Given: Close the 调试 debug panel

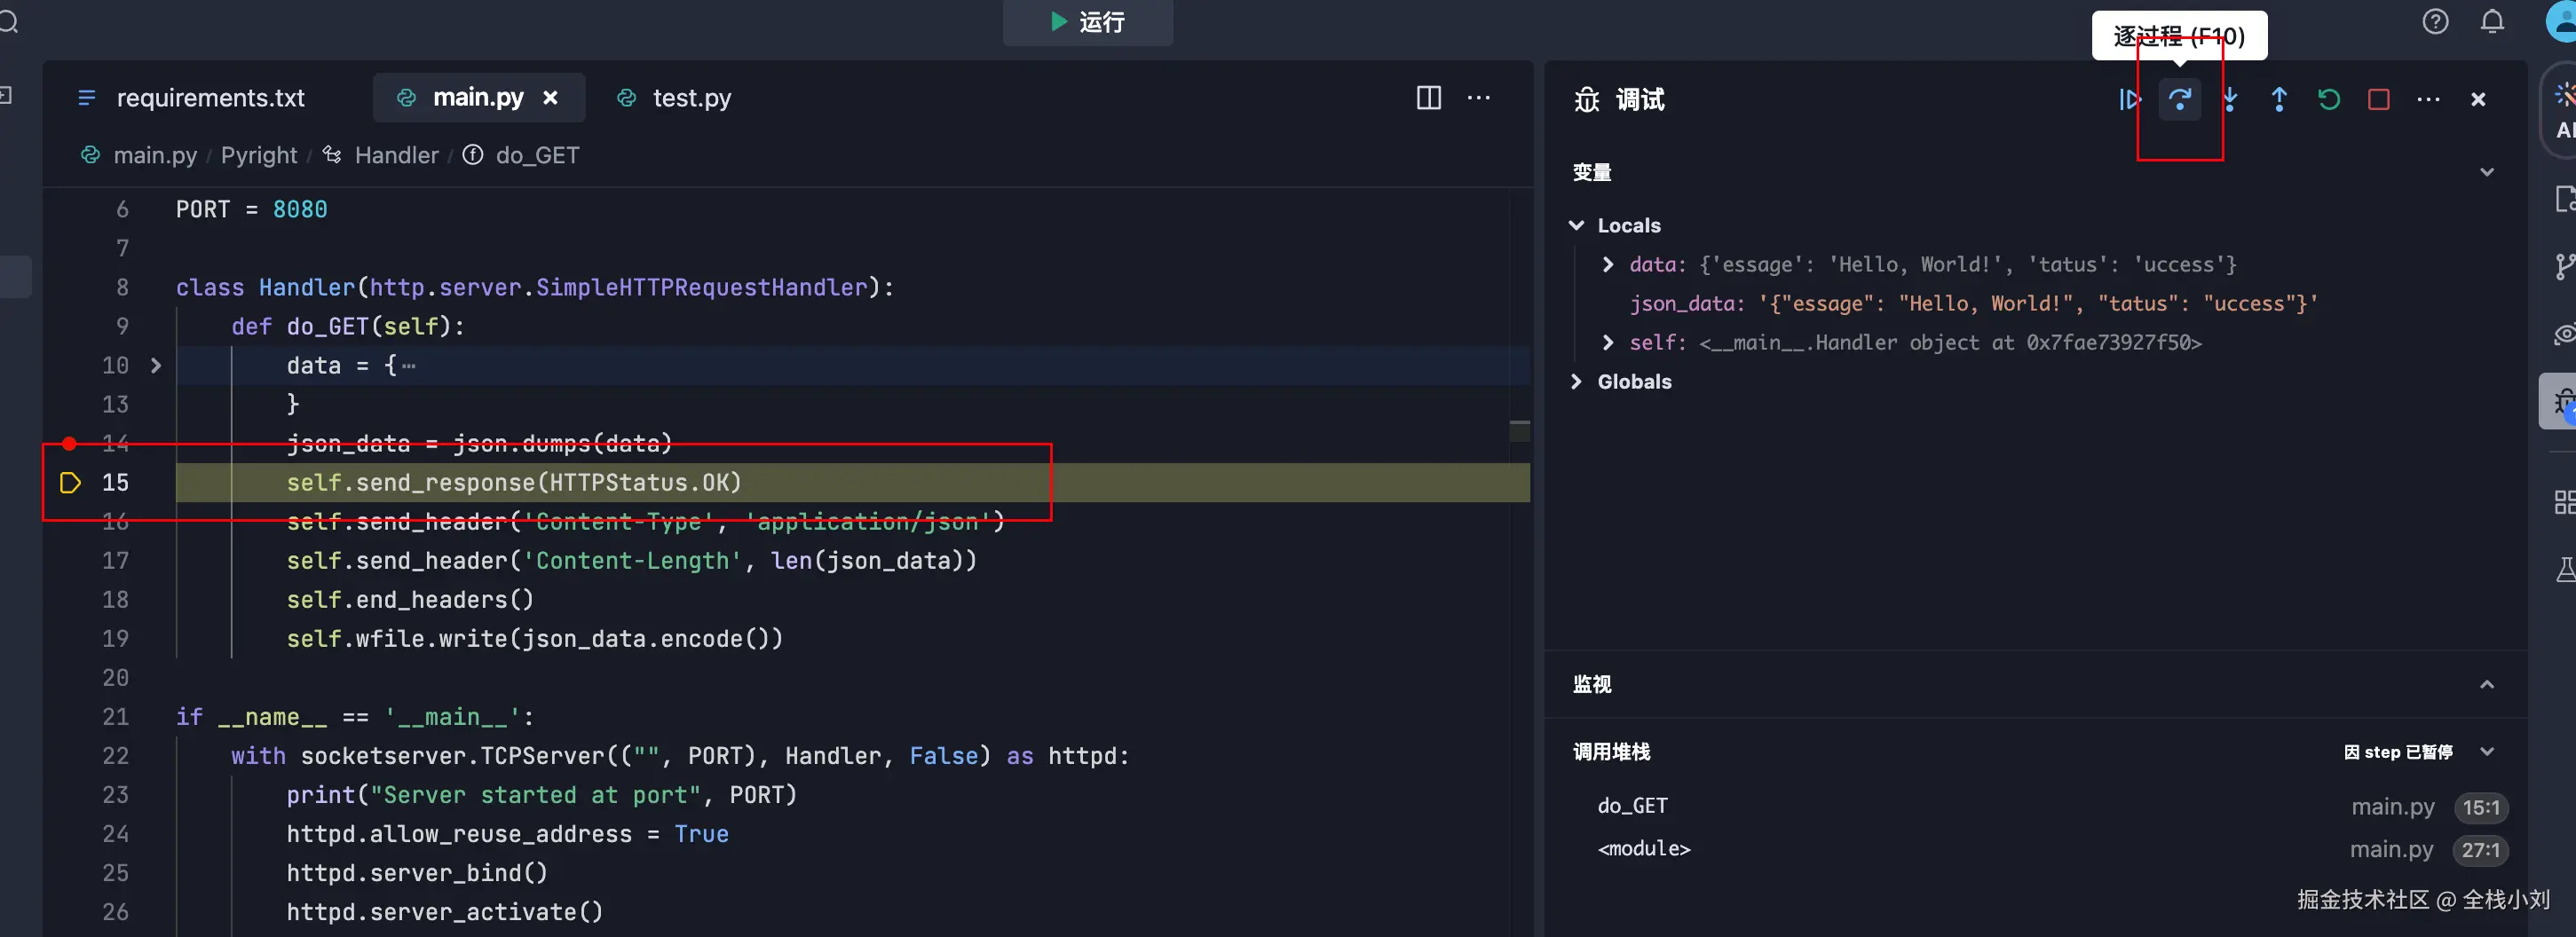Looking at the screenshot, I should (2478, 99).
